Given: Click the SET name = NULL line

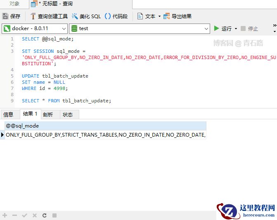Looking at the screenshot, I should click(x=43, y=82).
